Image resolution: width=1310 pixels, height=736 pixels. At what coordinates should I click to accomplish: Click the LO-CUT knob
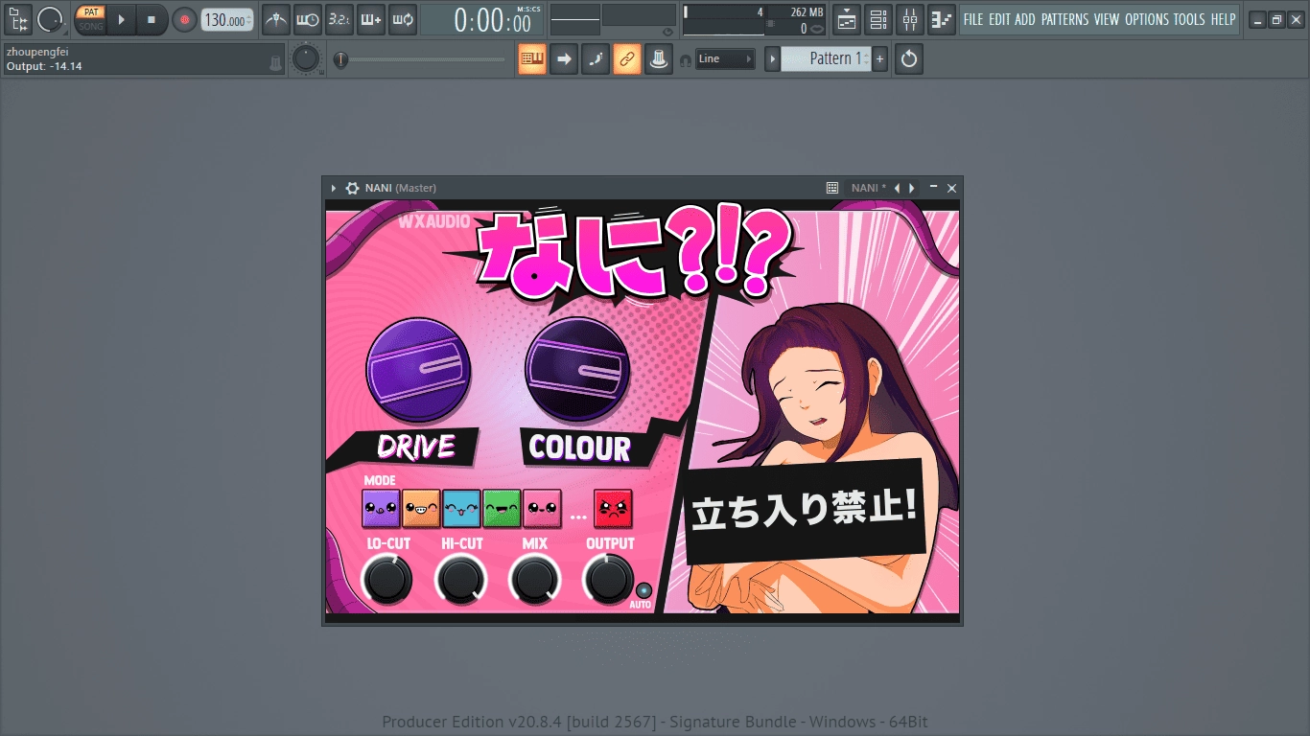387,580
